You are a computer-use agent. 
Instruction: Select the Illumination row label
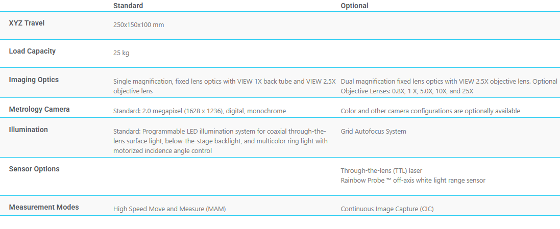[28, 130]
